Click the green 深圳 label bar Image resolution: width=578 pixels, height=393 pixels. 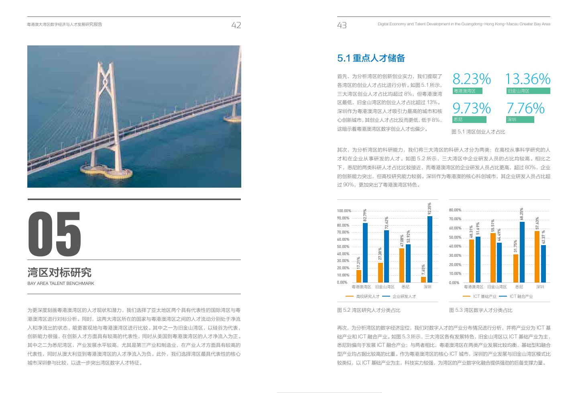click(520, 120)
